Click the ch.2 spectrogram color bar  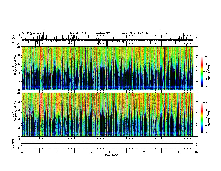click(202, 118)
